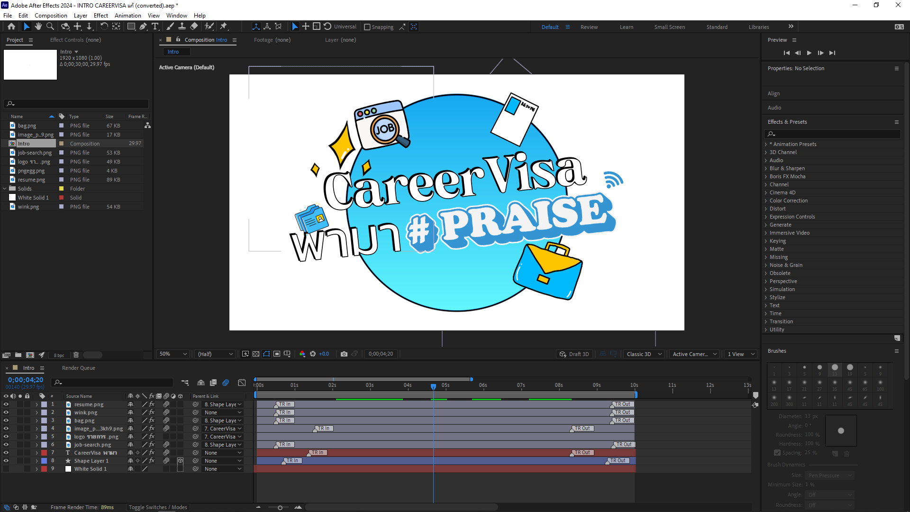This screenshot has height=512, width=910.
Task: Select the Clone Stamp tool
Action: 182,27
